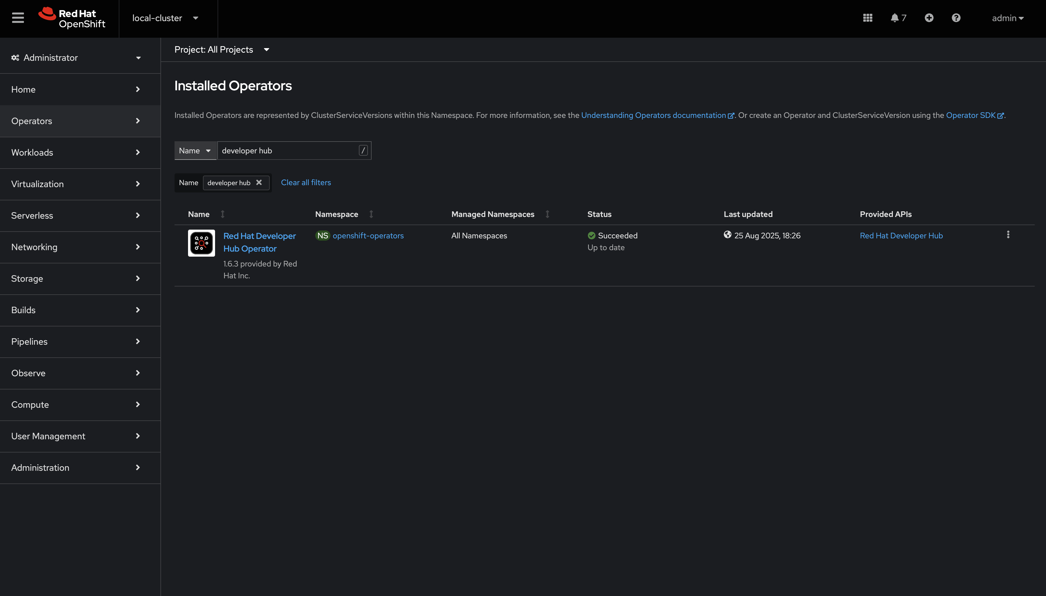Open the Project: All Projects dropdown

pyautogui.click(x=222, y=50)
